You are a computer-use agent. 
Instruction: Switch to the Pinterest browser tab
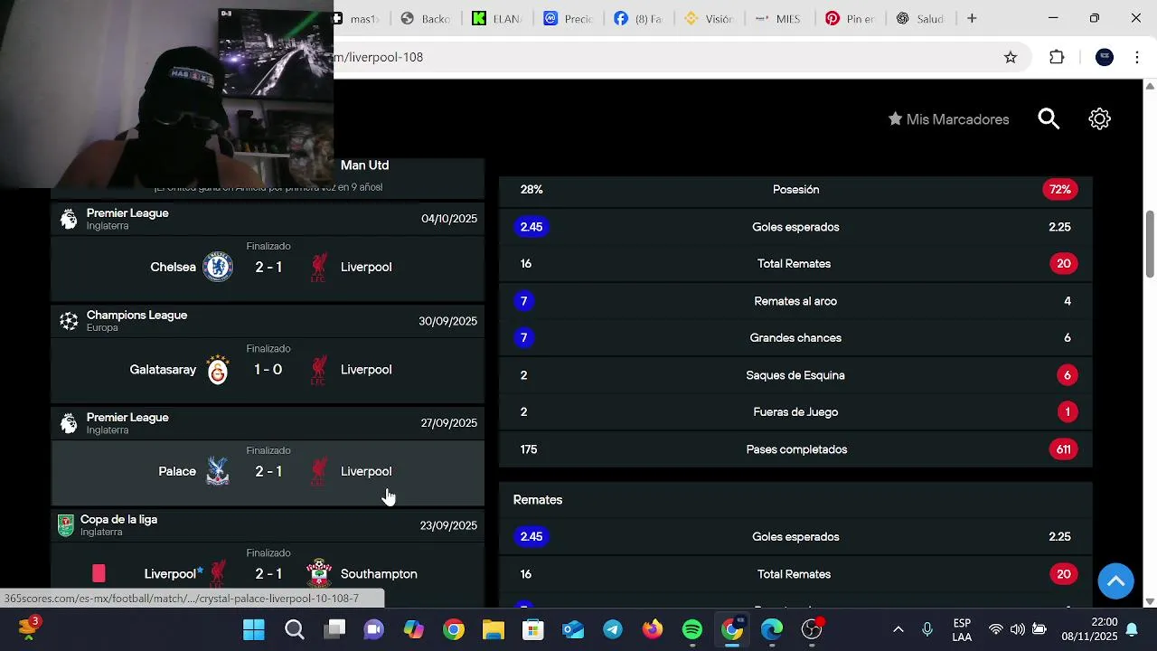click(851, 18)
